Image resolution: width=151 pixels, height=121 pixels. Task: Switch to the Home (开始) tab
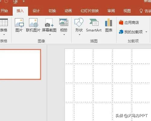pos(4,11)
